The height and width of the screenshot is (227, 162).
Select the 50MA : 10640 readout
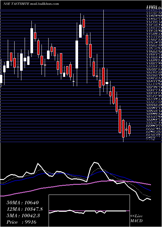pyautogui.click(x=22, y=203)
